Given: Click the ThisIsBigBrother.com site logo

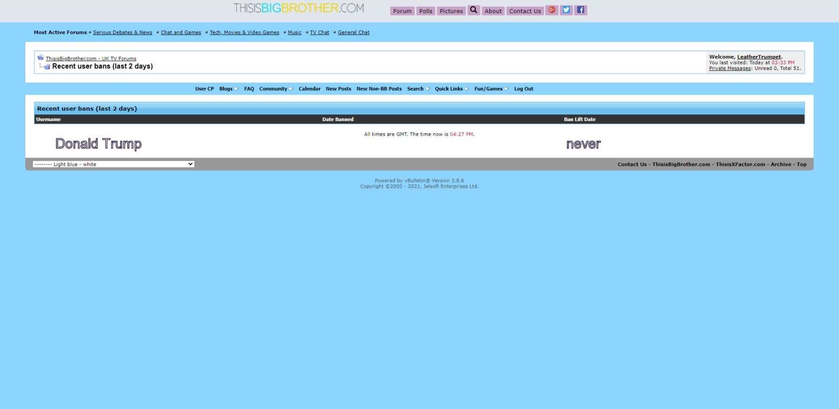Looking at the screenshot, I should tap(298, 8).
